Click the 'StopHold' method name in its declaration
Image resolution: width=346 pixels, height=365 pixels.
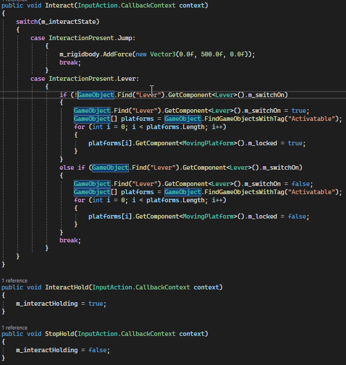[60, 334]
